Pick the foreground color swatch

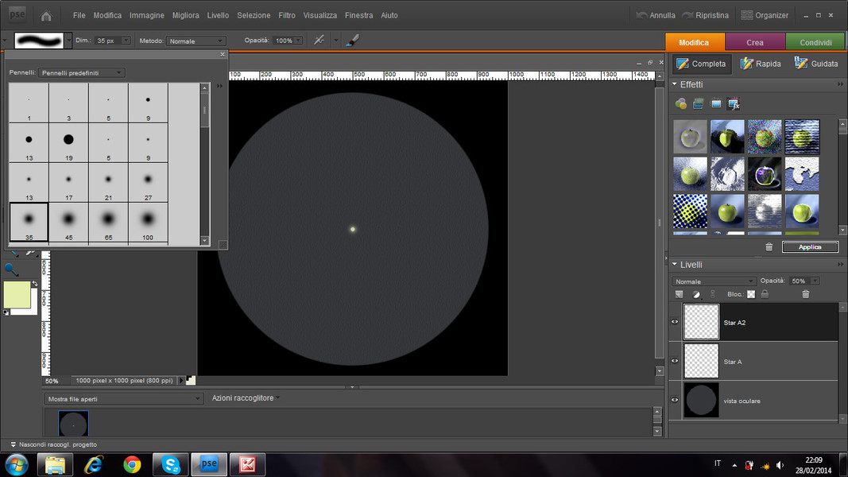(x=16, y=294)
